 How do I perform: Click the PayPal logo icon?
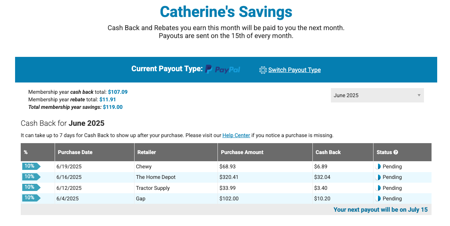coord(223,69)
